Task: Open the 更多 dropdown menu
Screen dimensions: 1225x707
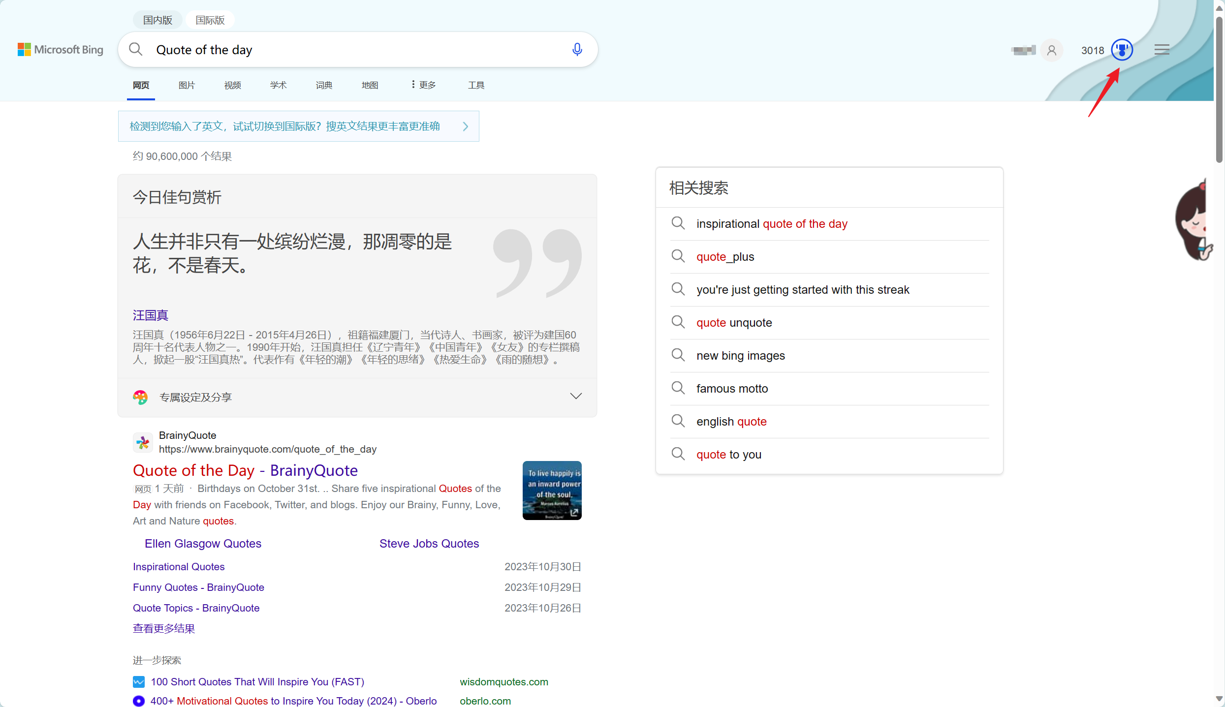Action: point(423,85)
